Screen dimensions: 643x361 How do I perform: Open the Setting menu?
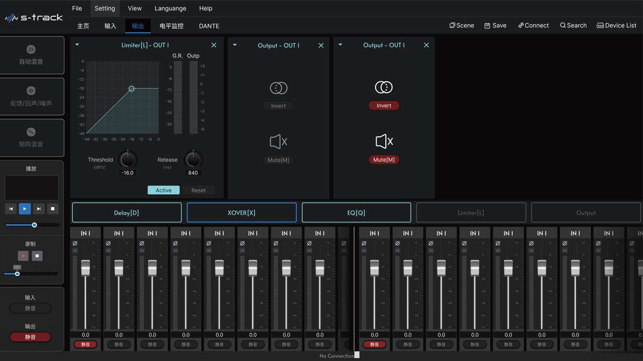[x=104, y=9]
